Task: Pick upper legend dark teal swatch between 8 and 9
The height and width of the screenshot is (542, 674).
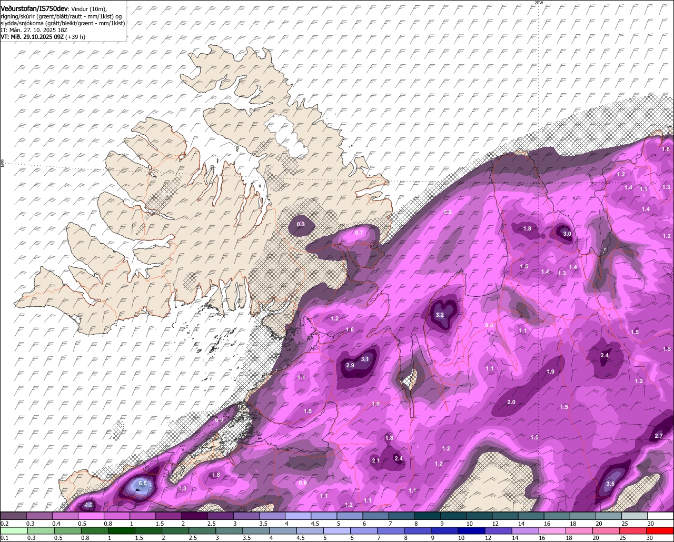Action: [428, 516]
